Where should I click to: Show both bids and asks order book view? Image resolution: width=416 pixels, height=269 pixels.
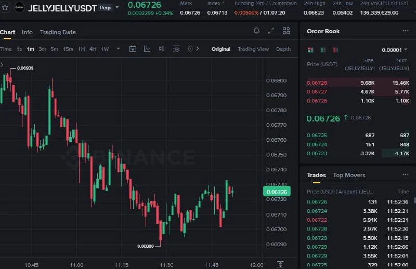[x=310, y=50]
